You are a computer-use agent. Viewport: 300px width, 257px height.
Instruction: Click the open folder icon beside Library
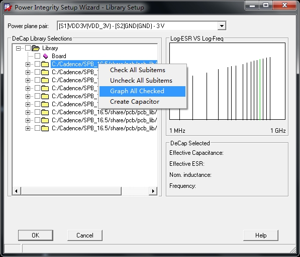pos(36,48)
